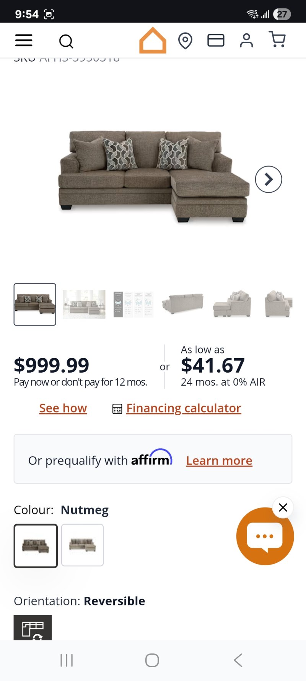Open the credit card financing icon

coord(216,40)
